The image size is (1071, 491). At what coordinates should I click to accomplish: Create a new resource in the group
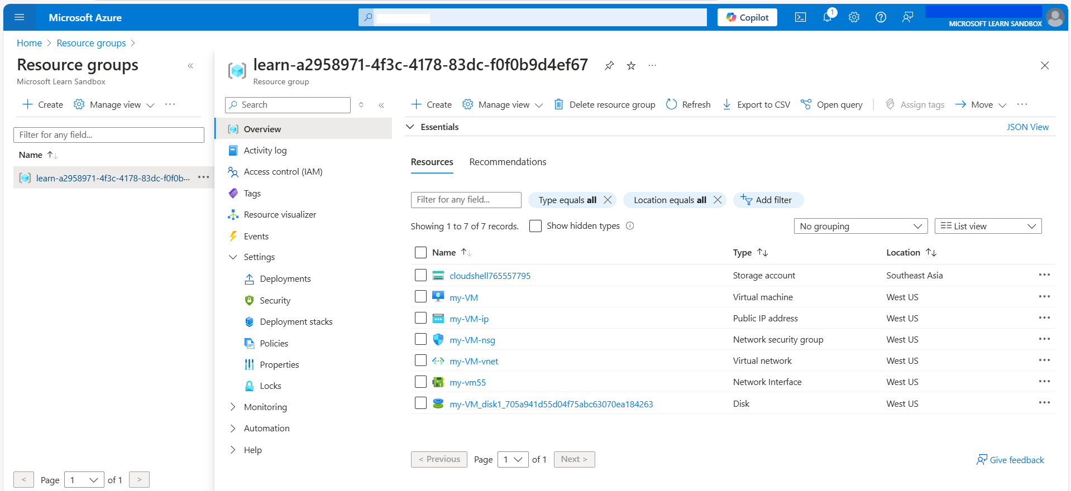(x=431, y=105)
